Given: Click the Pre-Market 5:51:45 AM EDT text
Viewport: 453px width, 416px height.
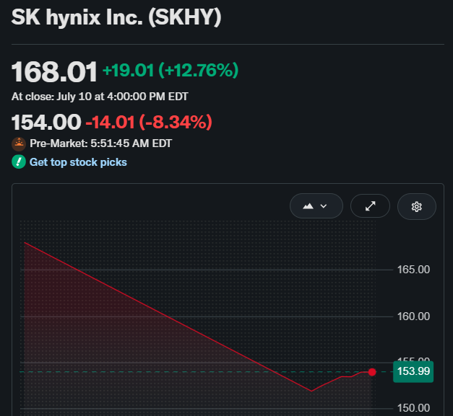Looking at the screenshot, I should [x=101, y=143].
